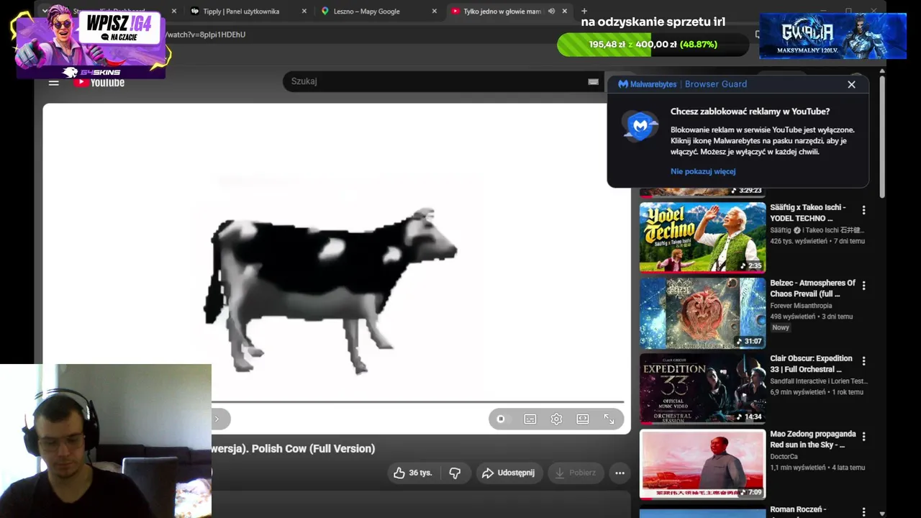Open the Mao Zedong propaganda video thumbnail
The height and width of the screenshot is (518, 921).
point(703,464)
